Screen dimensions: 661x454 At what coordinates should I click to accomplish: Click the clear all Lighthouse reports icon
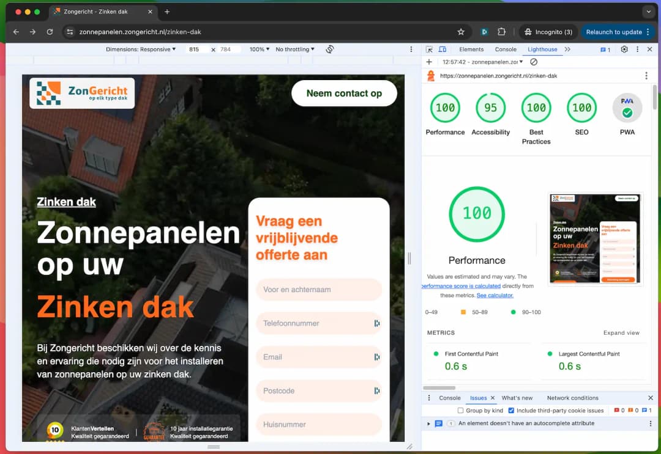point(534,62)
